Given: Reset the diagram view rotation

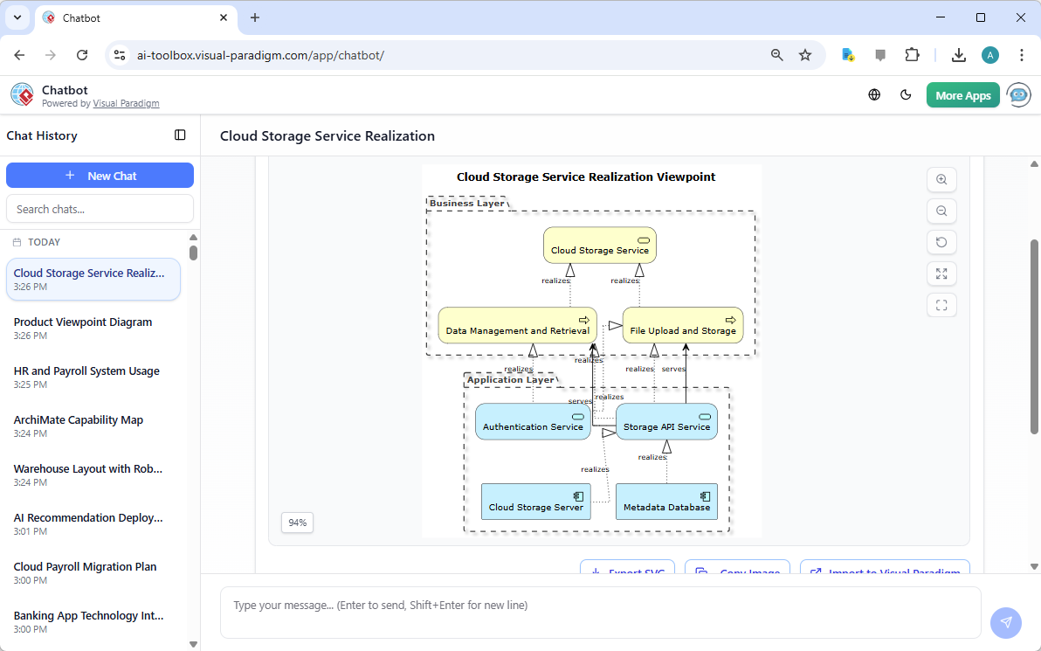Looking at the screenshot, I should click(x=941, y=242).
